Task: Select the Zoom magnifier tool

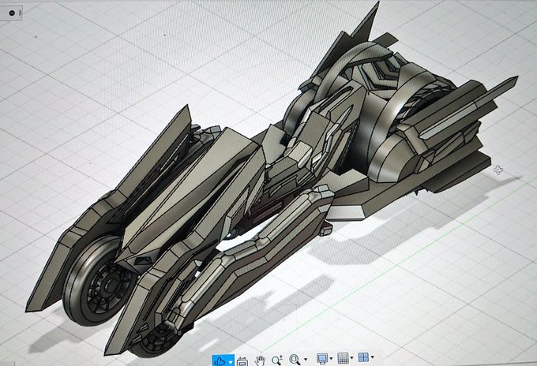Action: pos(276,360)
